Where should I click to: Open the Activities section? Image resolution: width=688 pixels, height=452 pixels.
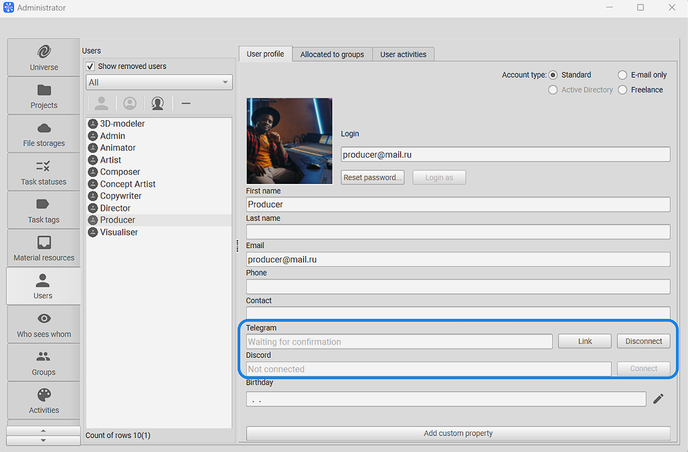[x=44, y=401]
